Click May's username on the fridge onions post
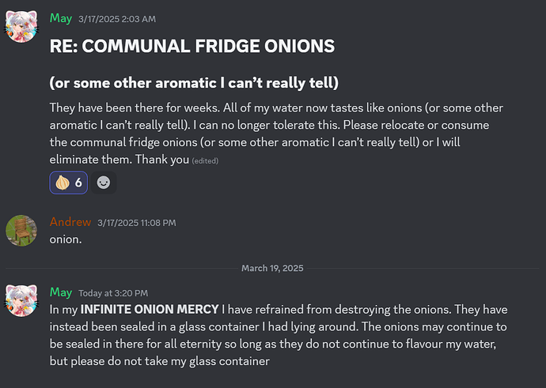The width and height of the screenshot is (546, 388). (x=61, y=18)
